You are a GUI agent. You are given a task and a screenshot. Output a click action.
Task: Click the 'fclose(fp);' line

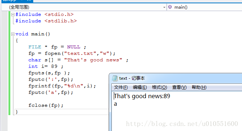46,105
